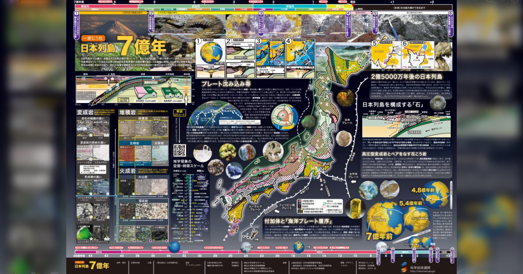The image size is (523, 274).
Task: Click the banded agate specimen circle
Action: 247,152
